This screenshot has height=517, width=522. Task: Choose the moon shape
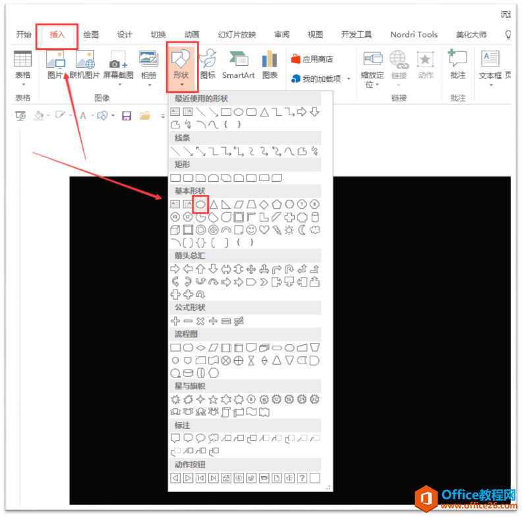[x=302, y=230]
